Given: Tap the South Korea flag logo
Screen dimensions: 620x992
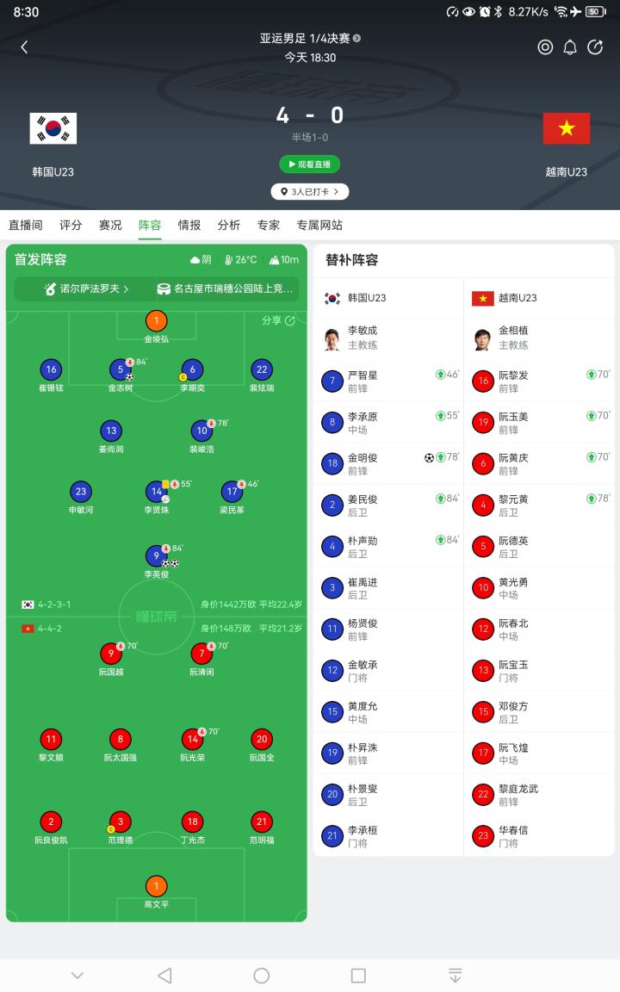Looking at the screenshot, I should tap(53, 128).
